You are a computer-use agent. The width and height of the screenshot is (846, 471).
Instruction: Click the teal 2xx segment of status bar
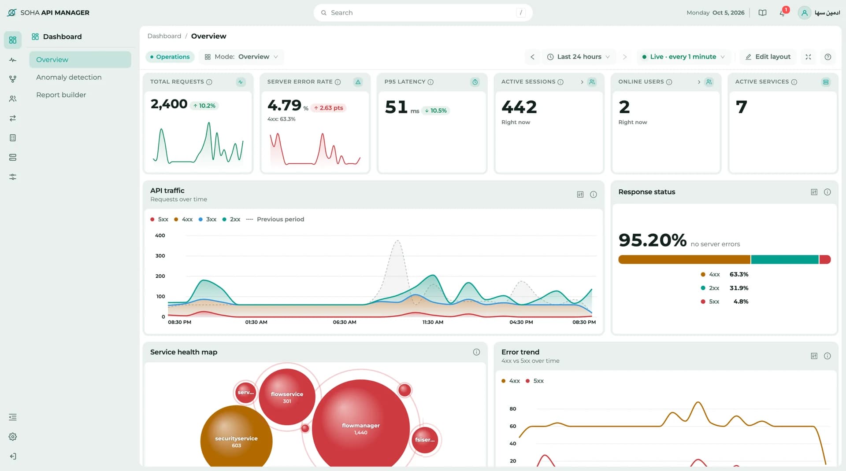click(785, 260)
